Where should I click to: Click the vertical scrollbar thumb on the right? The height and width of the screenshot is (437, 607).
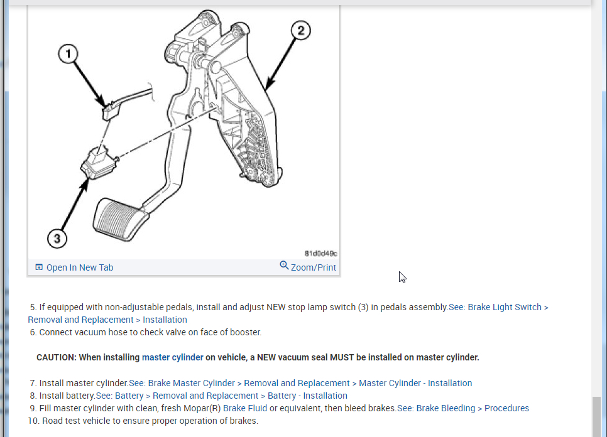pyautogui.click(x=596, y=416)
